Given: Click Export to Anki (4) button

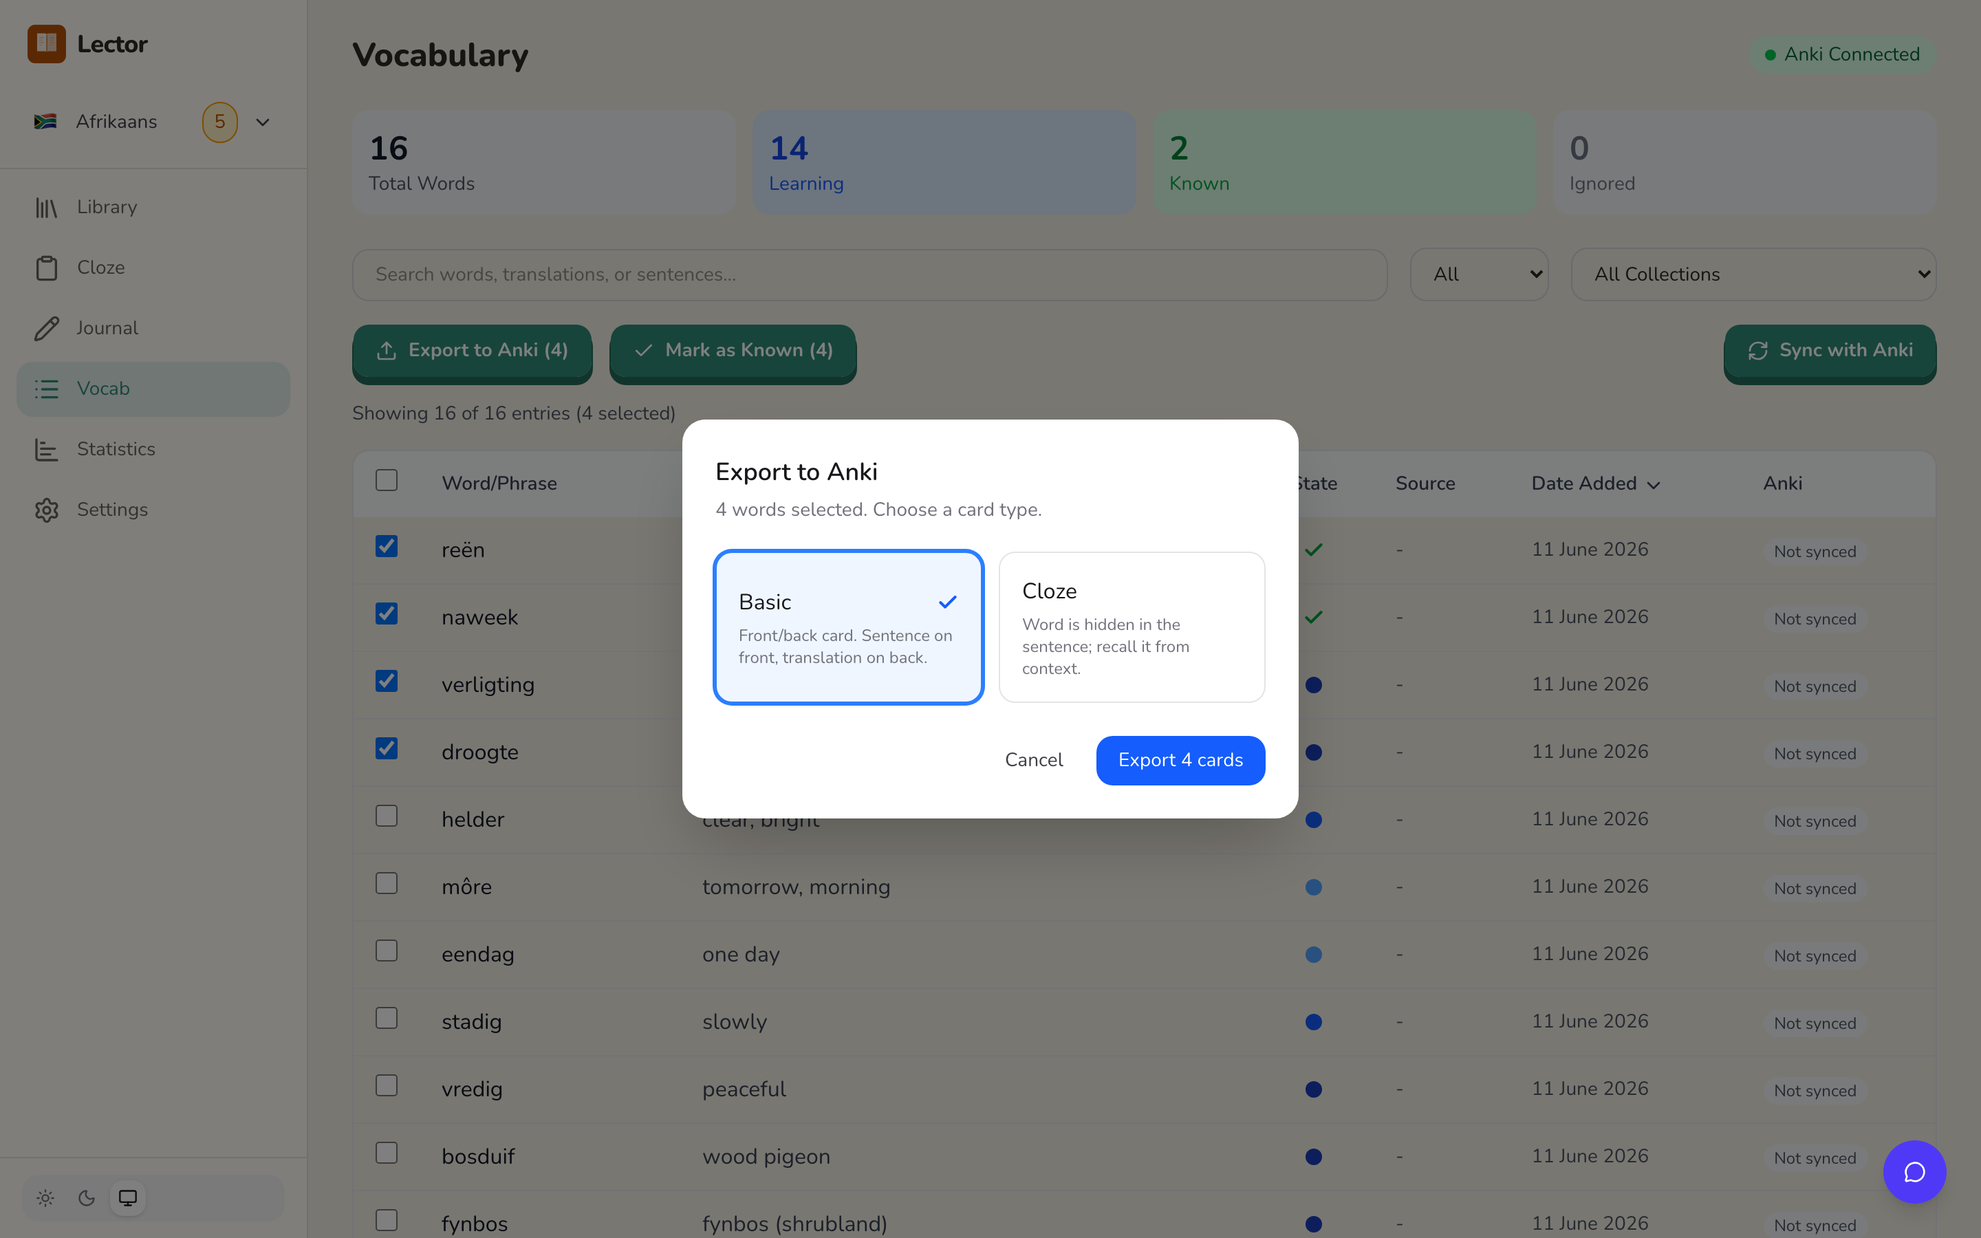Looking at the screenshot, I should coord(471,352).
